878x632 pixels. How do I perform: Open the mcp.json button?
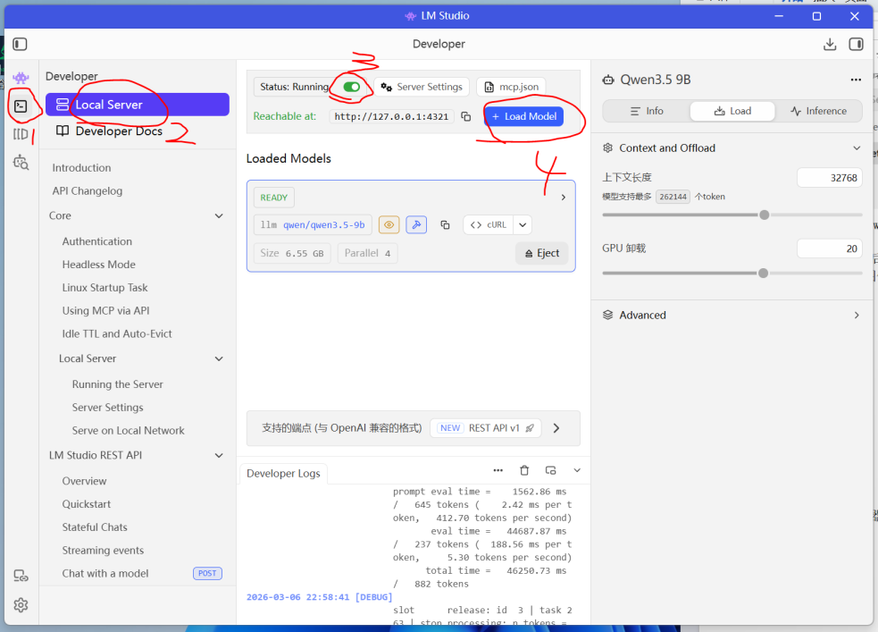511,87
